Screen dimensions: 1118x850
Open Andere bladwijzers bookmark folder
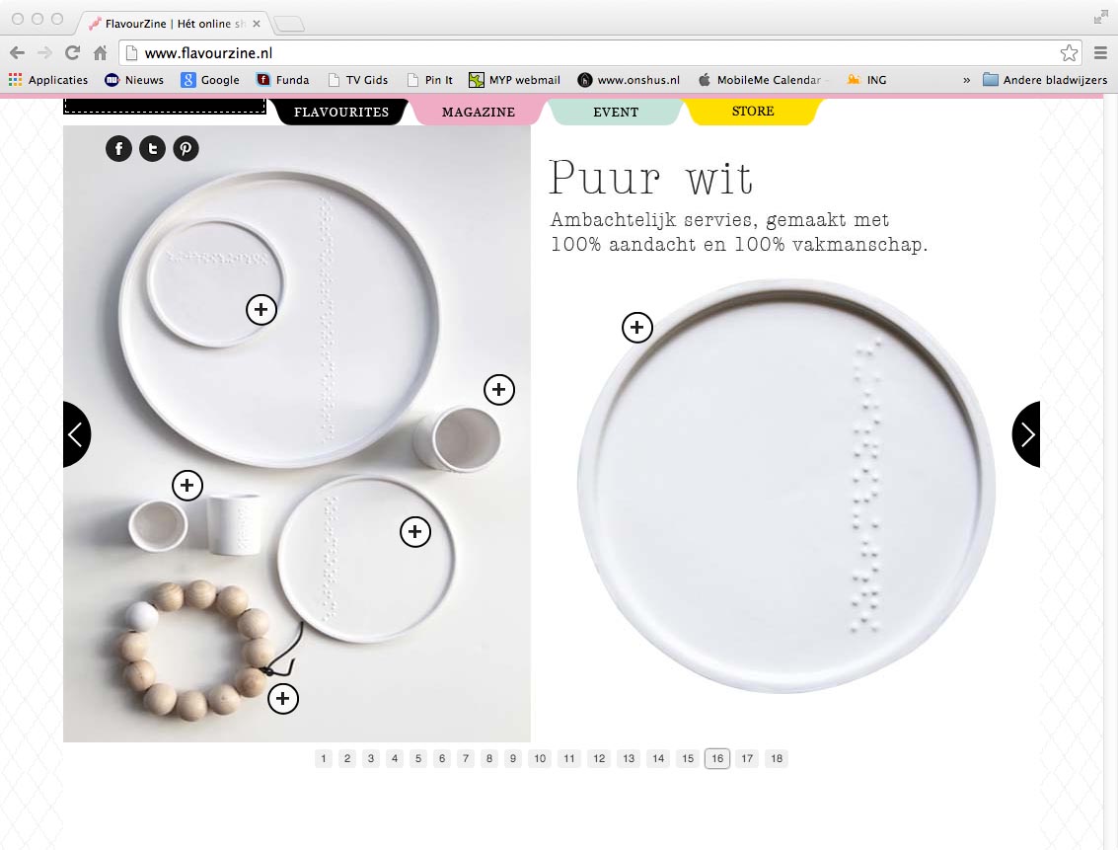(1045, 80)
